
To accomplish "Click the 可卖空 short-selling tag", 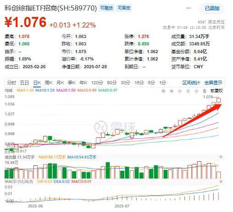I will pos(124,8).
